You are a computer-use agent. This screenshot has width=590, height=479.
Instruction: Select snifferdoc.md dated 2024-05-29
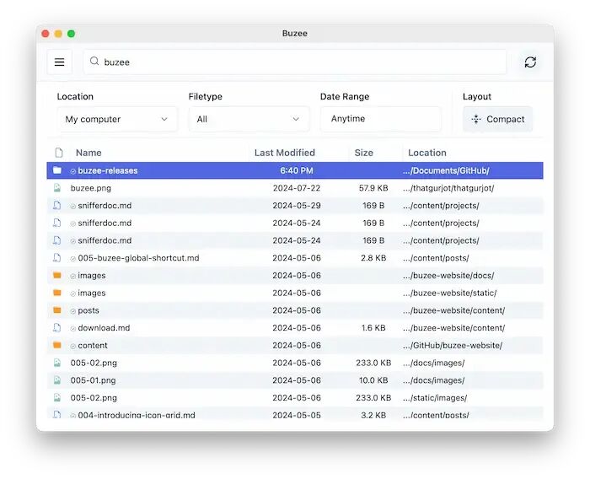pos(105,205)
